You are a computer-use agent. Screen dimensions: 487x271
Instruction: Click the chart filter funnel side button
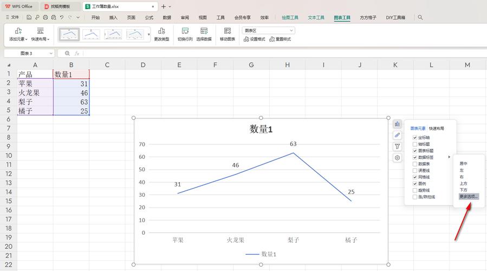pos(397,146)
